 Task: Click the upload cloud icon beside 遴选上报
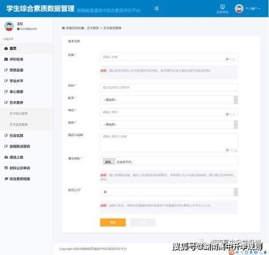coord(6,157)
